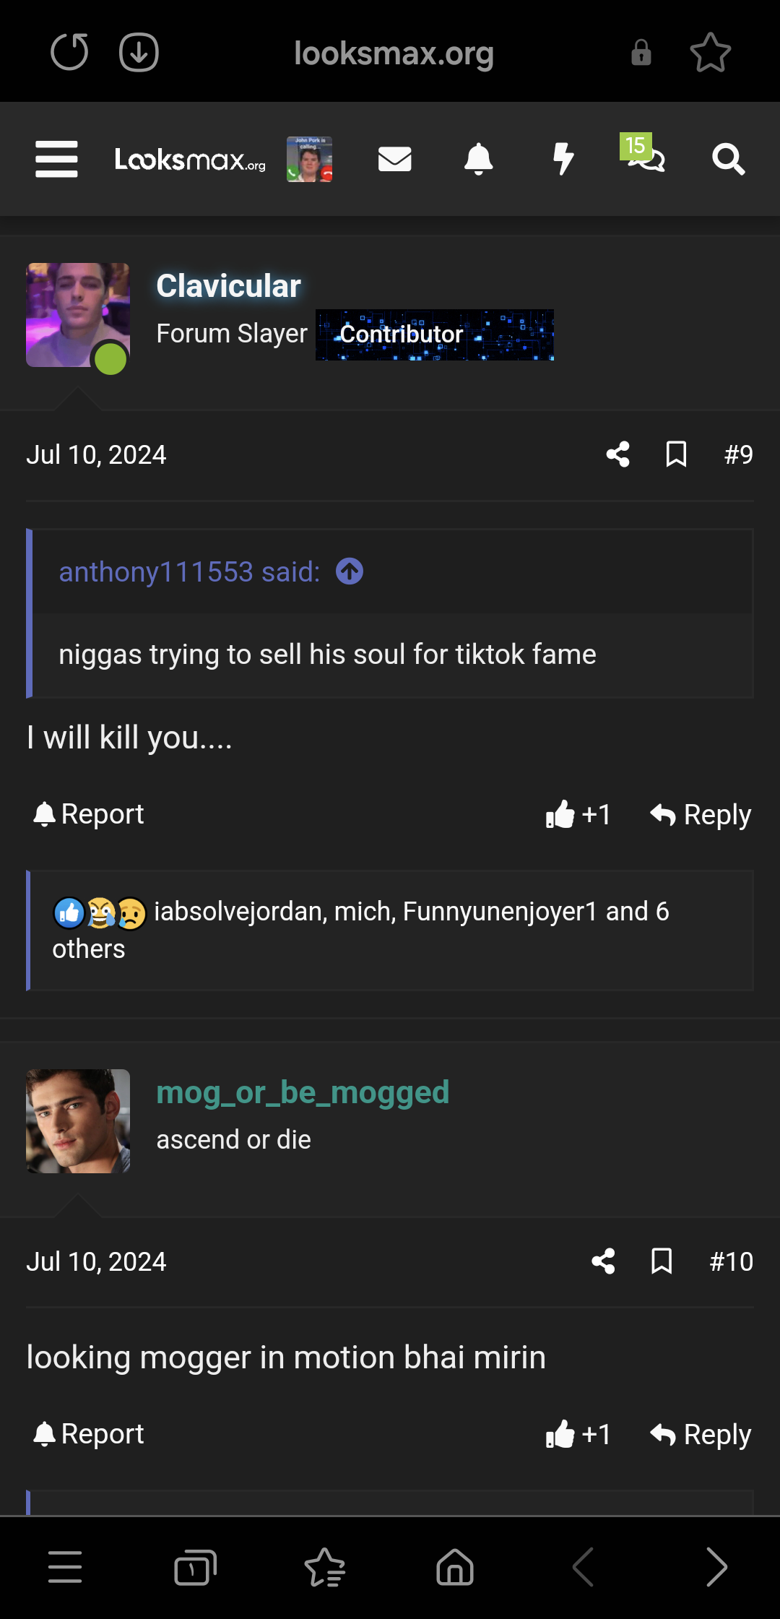Open the alerts bell icon
The image size is (780, 1619).
pos(478,159)
